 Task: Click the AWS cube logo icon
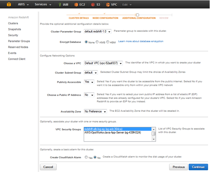coord(9,4)
